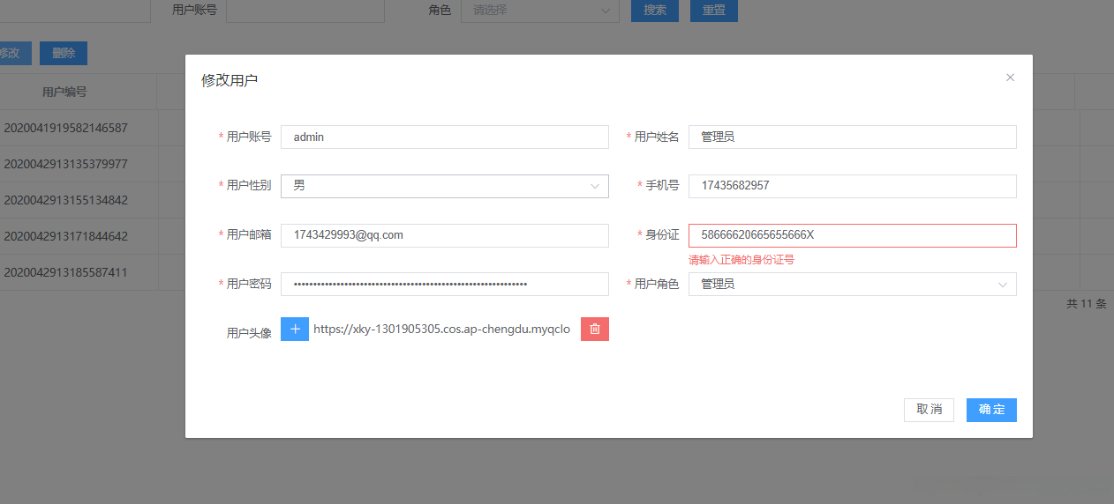Click the plus icon to upload avatar
Viewport: 1114px width, 504px height.
point(295,329)
